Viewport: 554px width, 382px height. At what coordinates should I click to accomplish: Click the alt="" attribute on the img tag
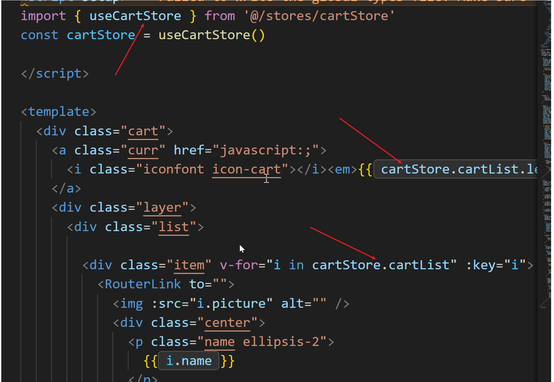pyautogui.click(x=304, y=303)
